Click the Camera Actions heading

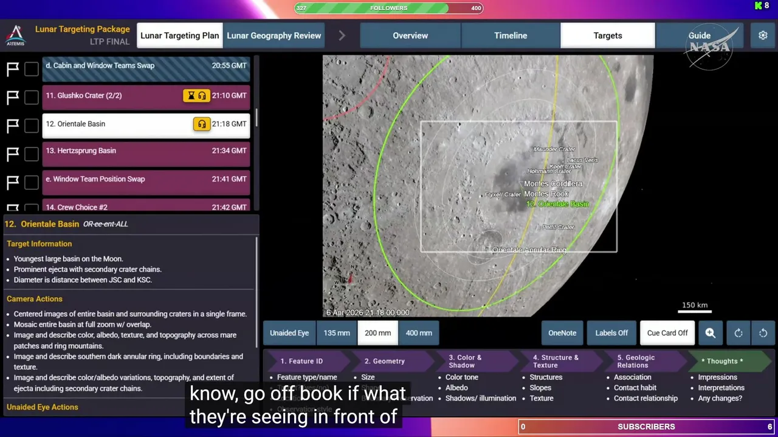[35, 299]
